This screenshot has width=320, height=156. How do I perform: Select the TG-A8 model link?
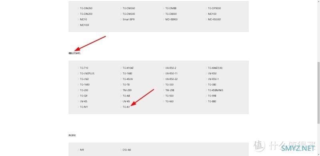(x=126, y=96)
